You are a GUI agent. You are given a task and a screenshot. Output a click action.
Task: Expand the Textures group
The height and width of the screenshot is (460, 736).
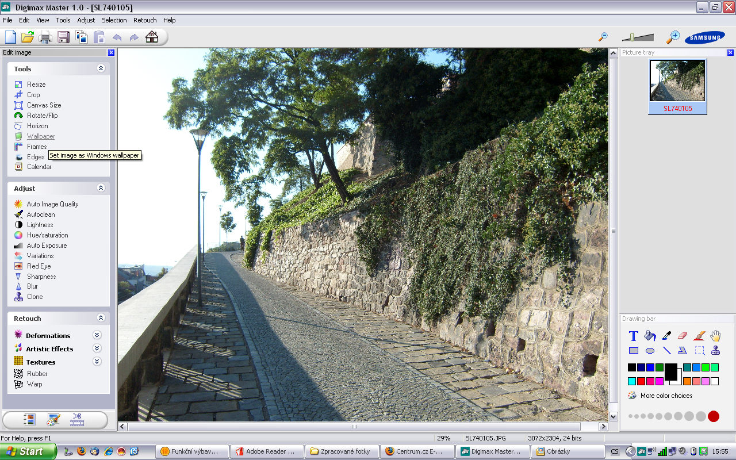[97, 362]
